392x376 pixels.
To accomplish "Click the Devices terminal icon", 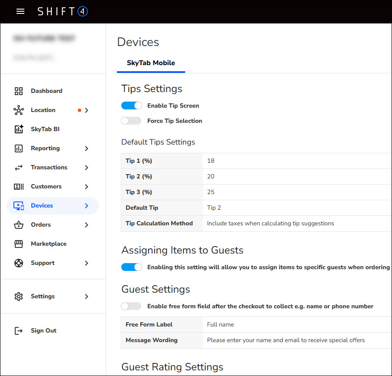I will (19, 205).
